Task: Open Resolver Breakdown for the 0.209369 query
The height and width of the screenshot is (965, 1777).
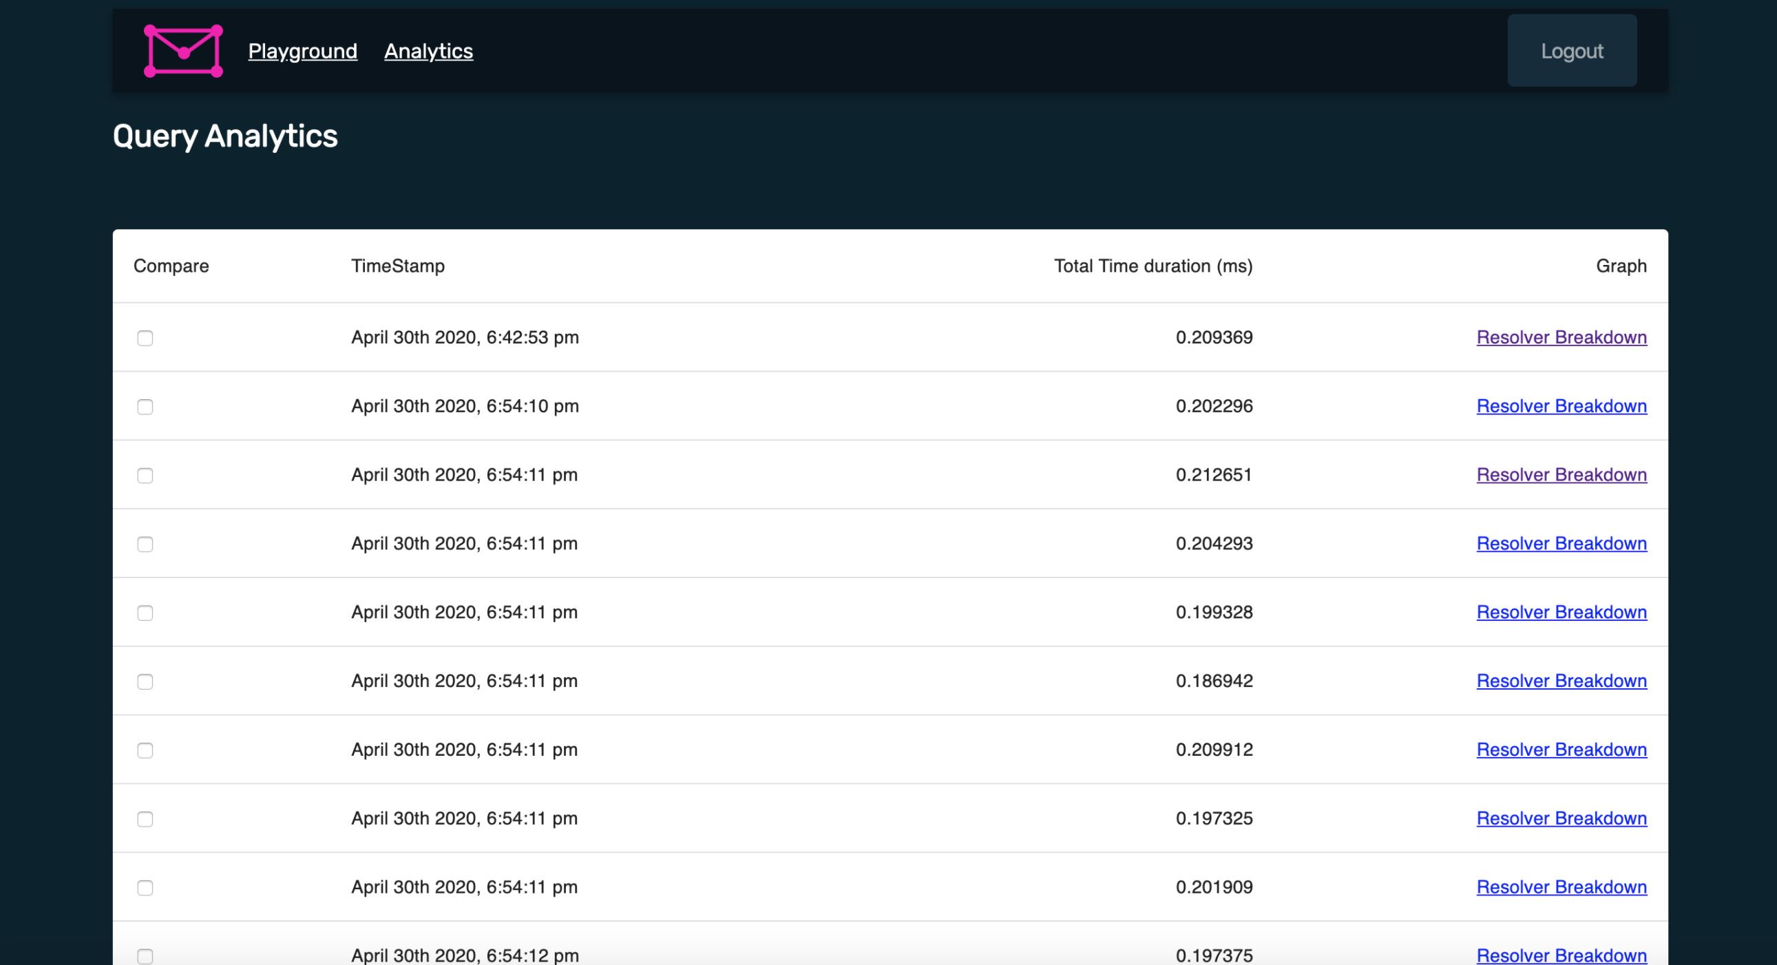Action: pyautogui.click(x=1561, y=337)
